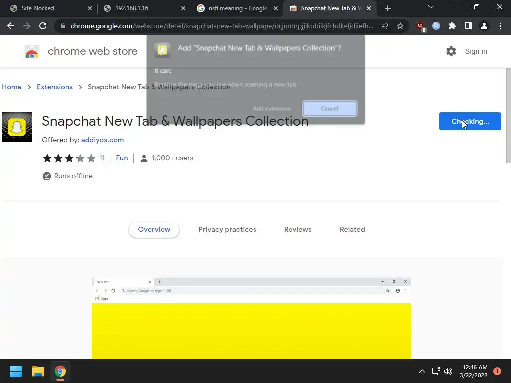Viewport: 511px width, 383px height.
Task: Bookmark this page with the star icon
Action: point(400,26)
